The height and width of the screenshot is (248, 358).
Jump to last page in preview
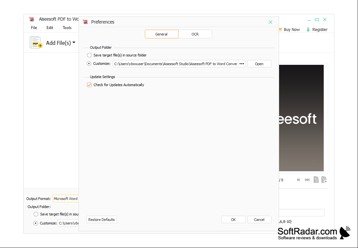(307, 180)
